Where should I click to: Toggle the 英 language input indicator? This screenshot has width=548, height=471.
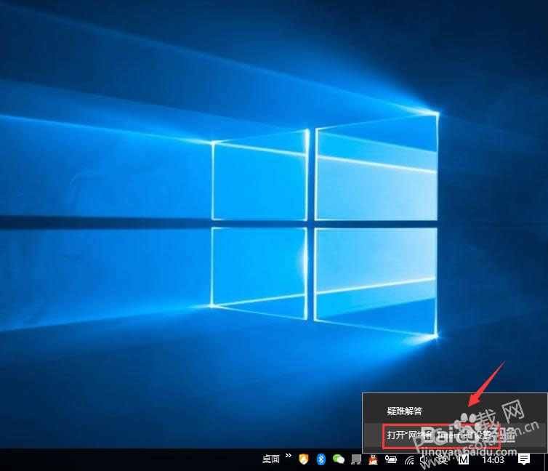[443, 459]
